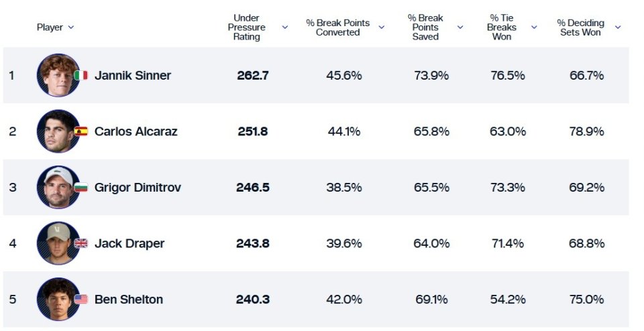Open Carlos Alcaraz's name link
Image resolution: width=644 pixels, height=331 pixels.
136,131
